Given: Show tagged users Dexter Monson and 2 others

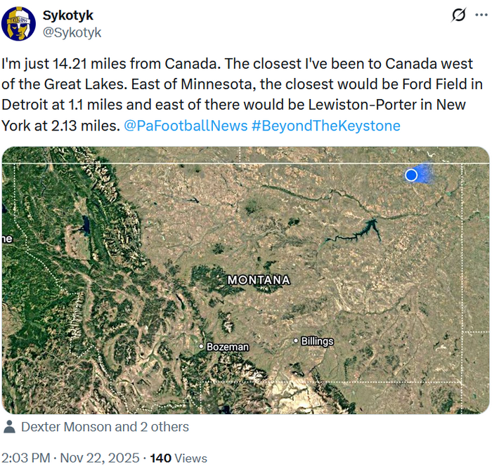Looking at the screenshot, I should point(105,427).
